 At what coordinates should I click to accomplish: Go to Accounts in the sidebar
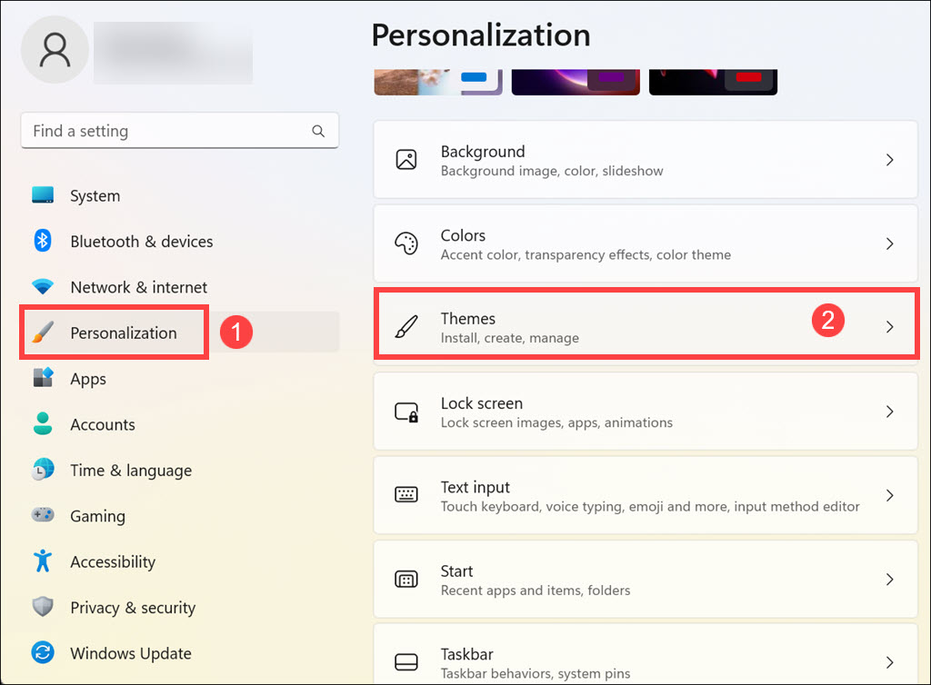(103, 424)
